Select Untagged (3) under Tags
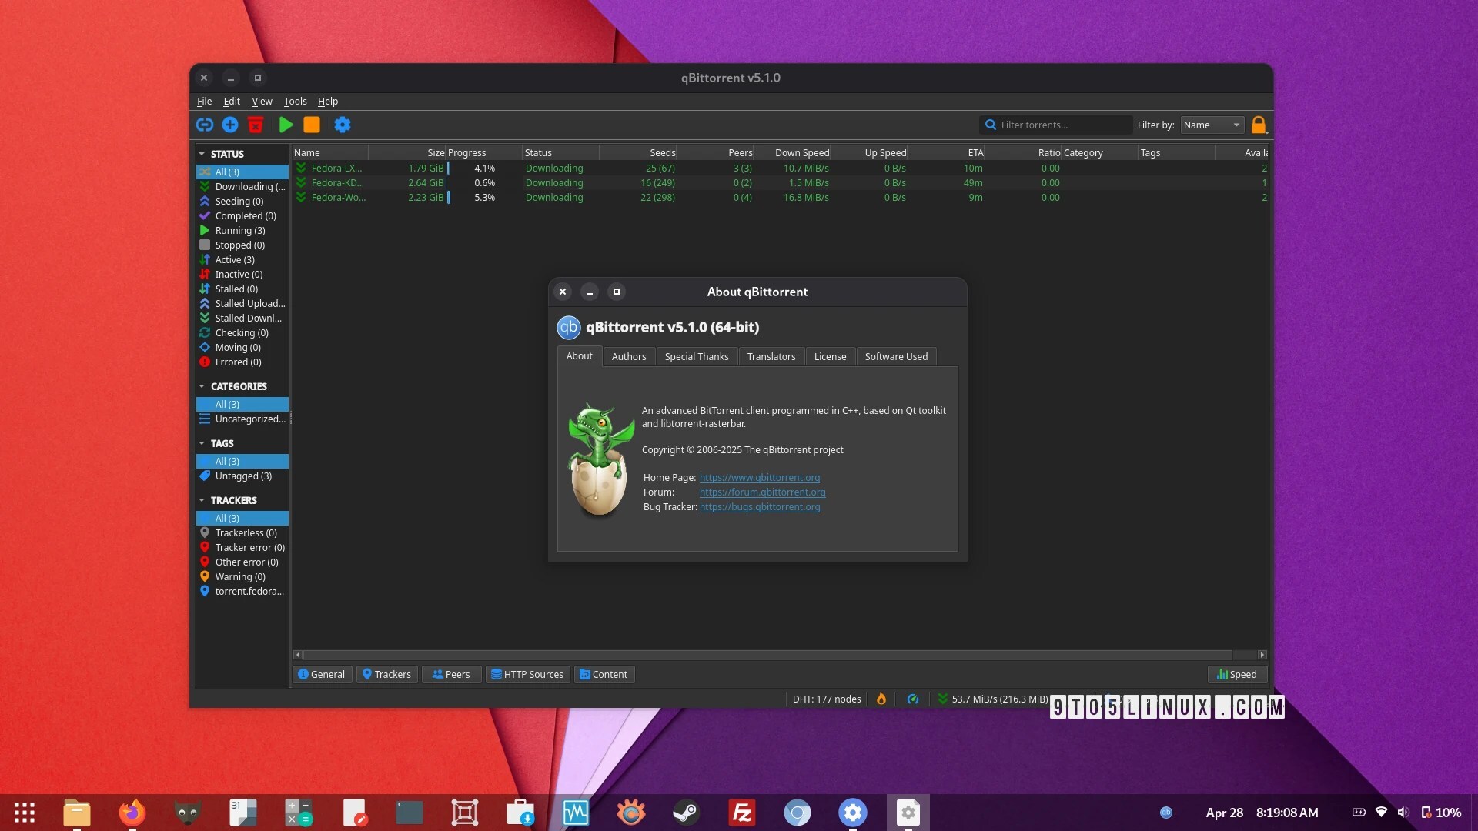1478x831 pixels. [242, 476]
